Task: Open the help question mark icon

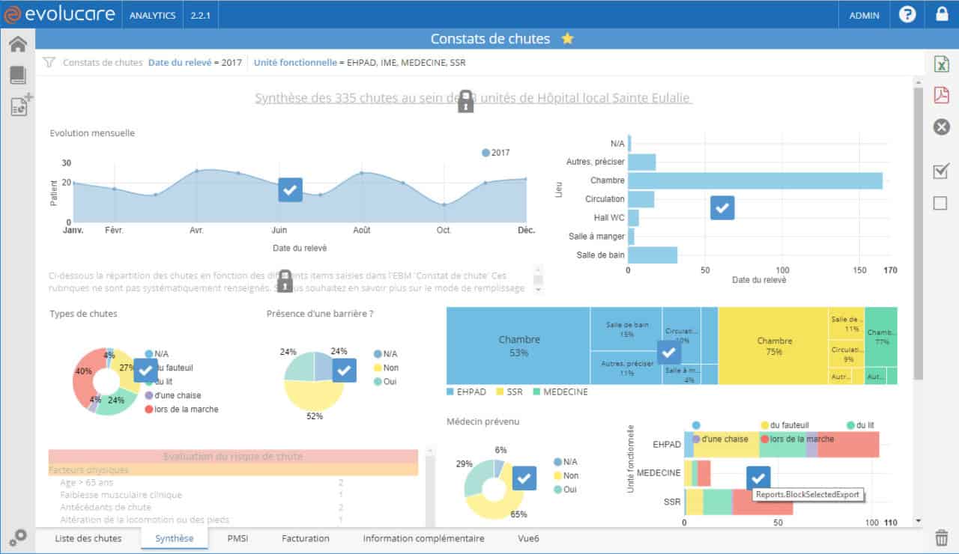Action: tap(907, 14)
